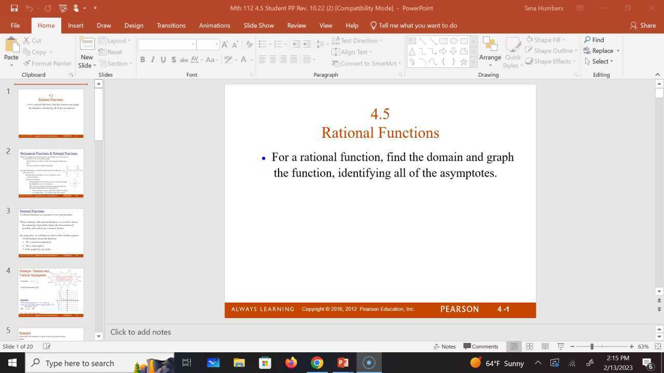
Task: Click the Share button
Action: click(x=643, y=25)
